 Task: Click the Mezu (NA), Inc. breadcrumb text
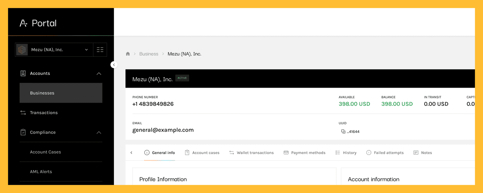pyautogui.click(x=184, y=54)
